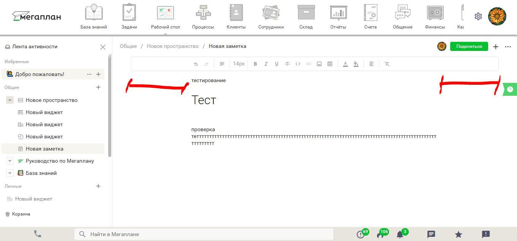Add new item in Личные section
The image size is (517, 241).
98,186
